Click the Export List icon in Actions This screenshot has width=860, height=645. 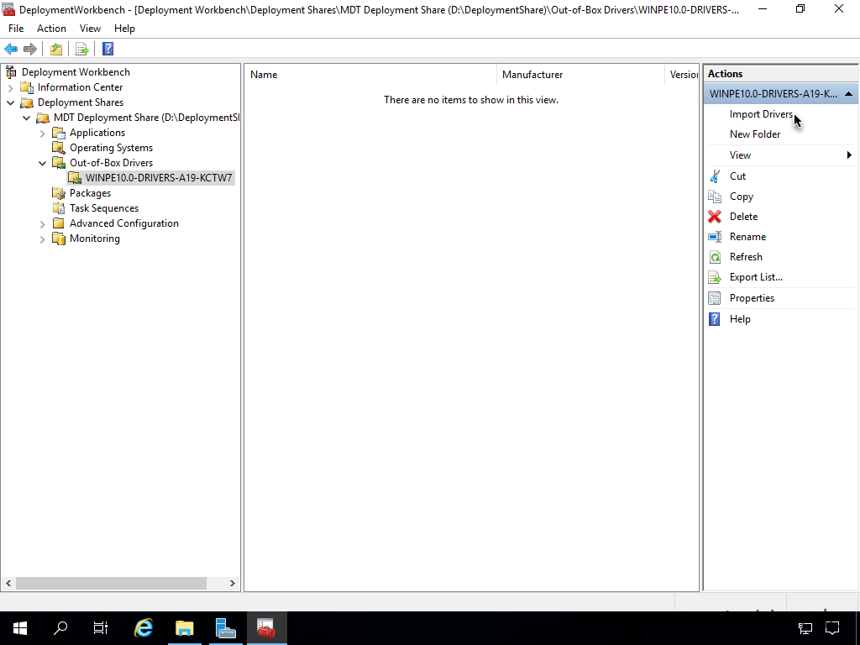[715, 277]
